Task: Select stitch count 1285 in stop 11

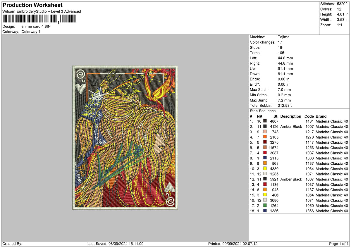Action: tap(274, 174)
